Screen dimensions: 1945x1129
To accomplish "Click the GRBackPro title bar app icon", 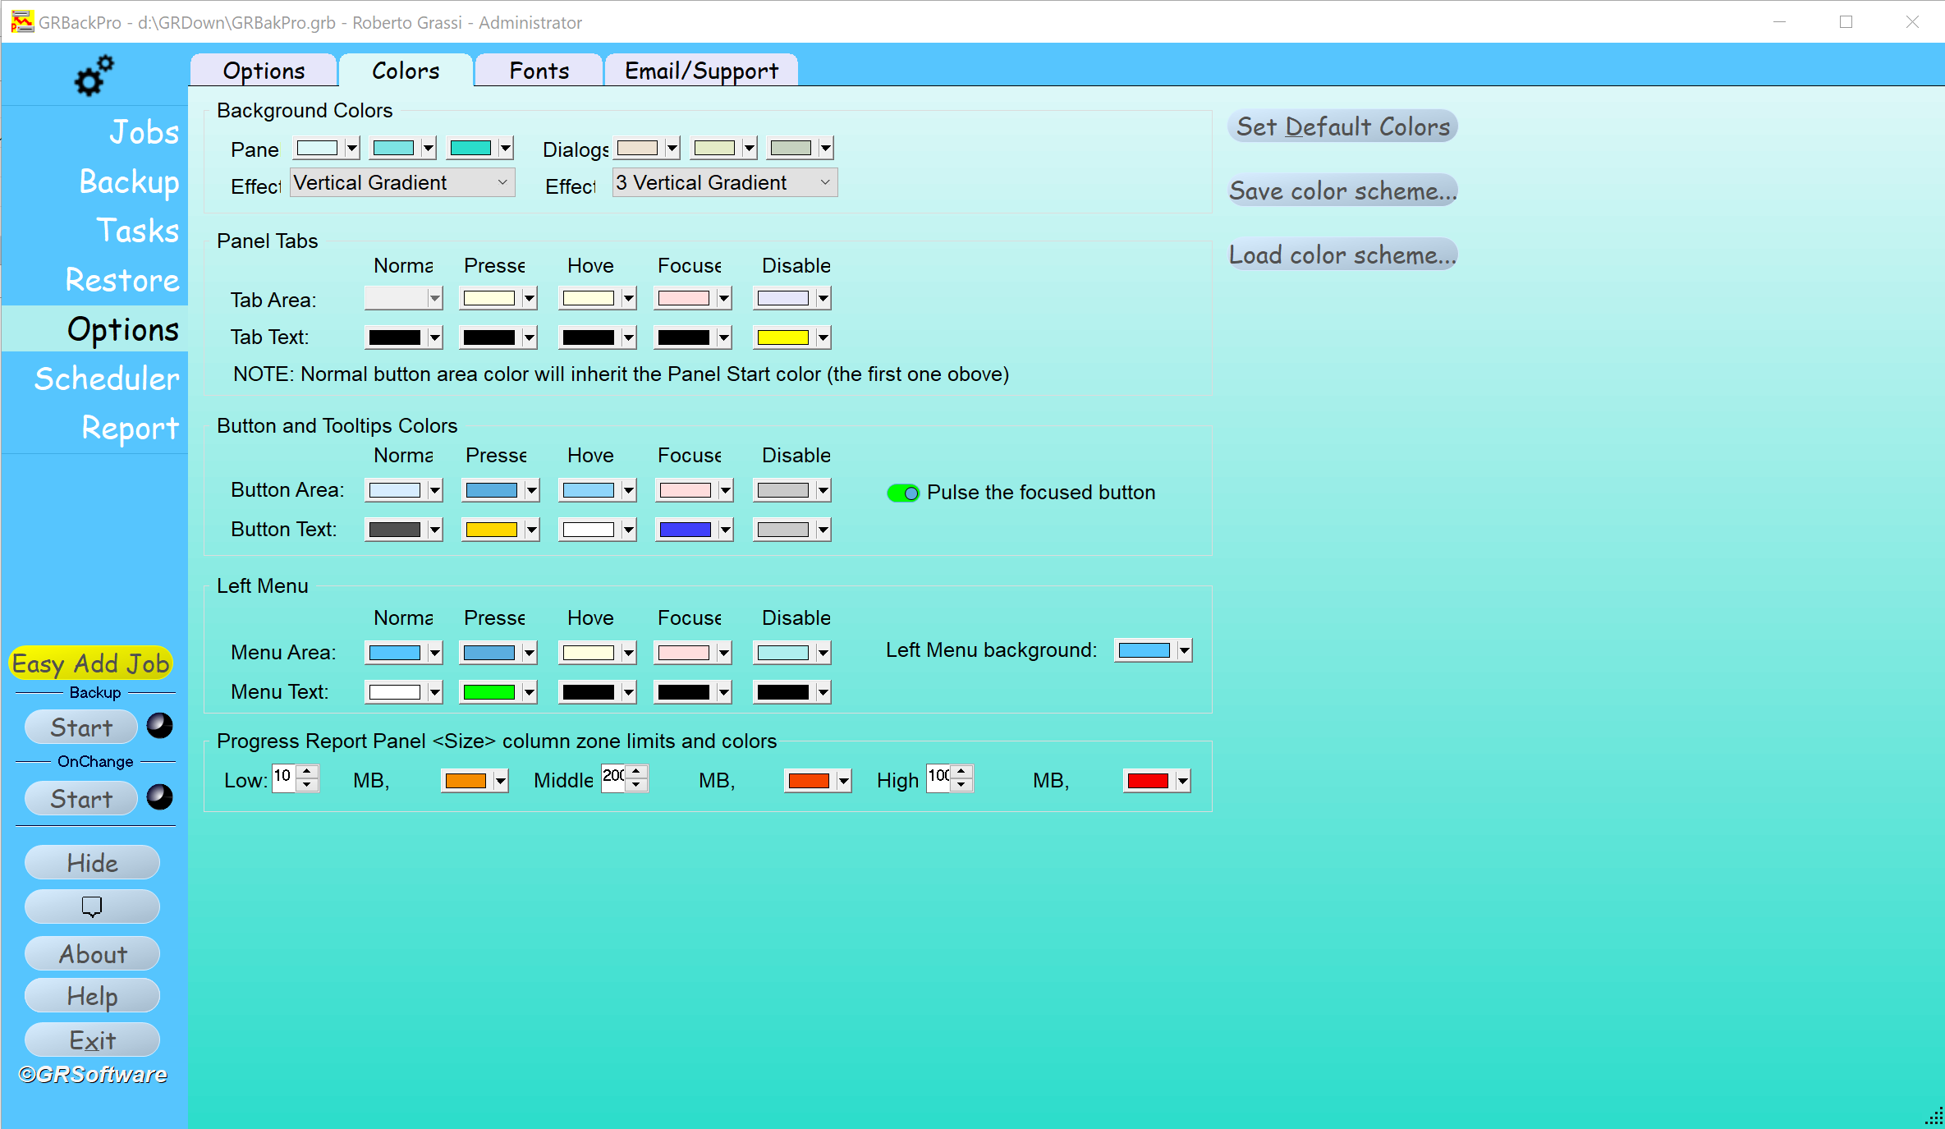I will coord(22,22).
